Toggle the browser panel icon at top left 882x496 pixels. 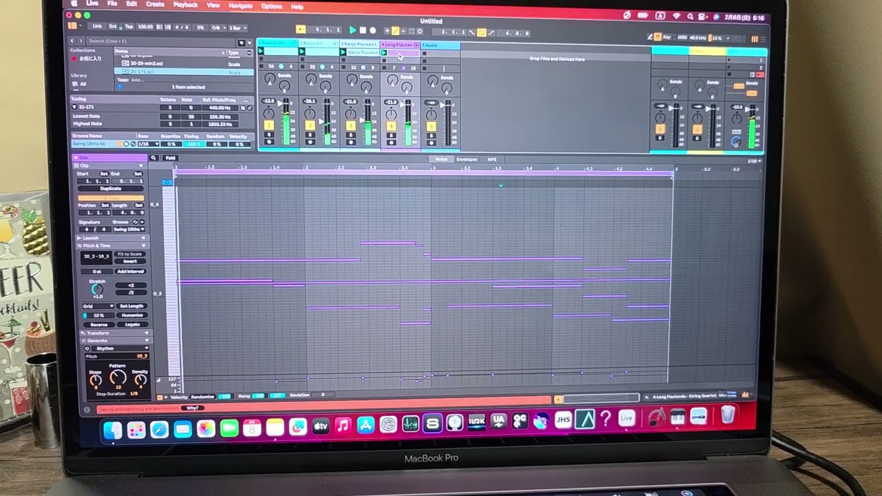(x=72, y=26)
